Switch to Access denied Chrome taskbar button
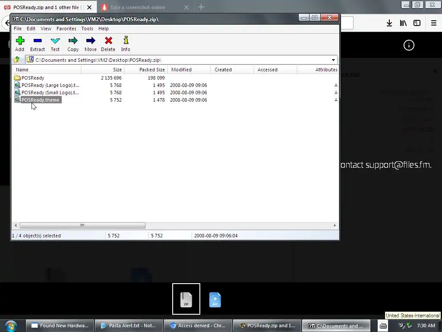442x332 pixels. [x=198, y=326]
